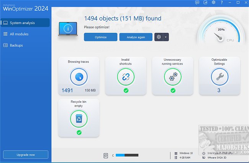Click the Optimizable Settings card title

point(219,62)
